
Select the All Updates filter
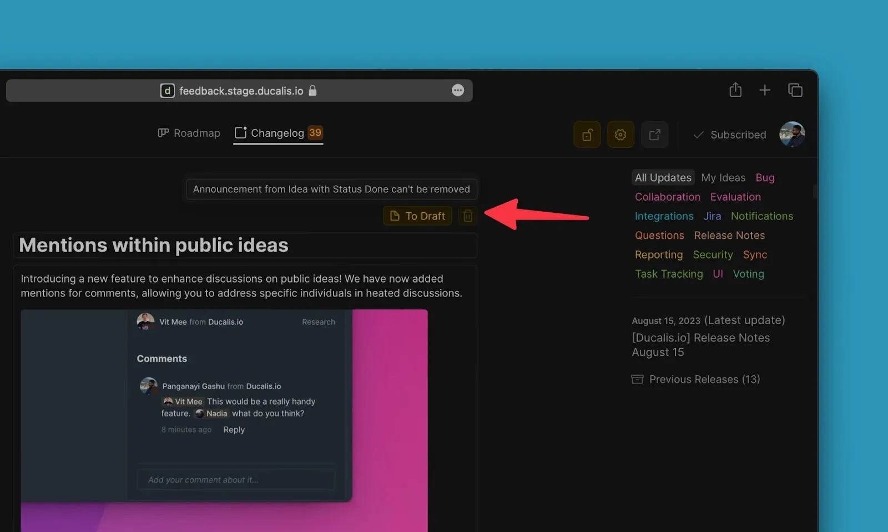coord(663,177)
